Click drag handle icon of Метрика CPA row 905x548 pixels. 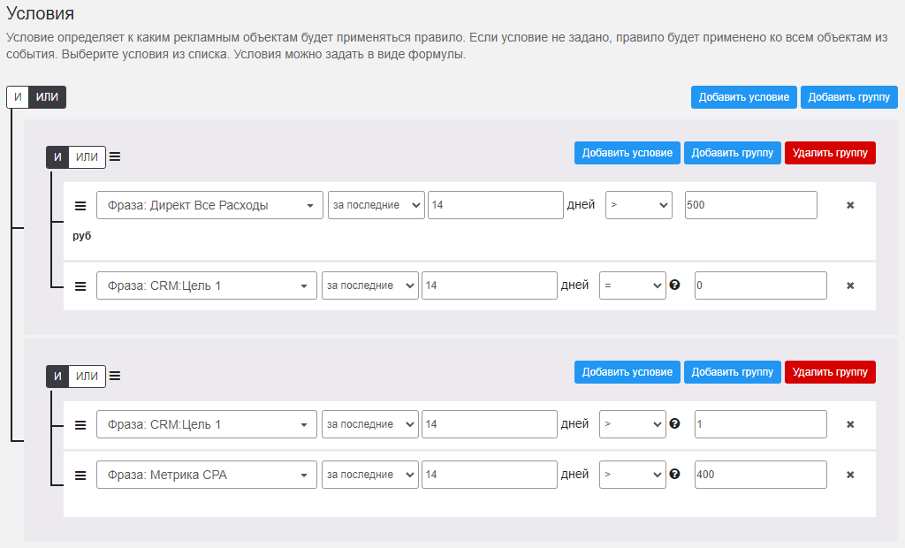tap(80, 475)
